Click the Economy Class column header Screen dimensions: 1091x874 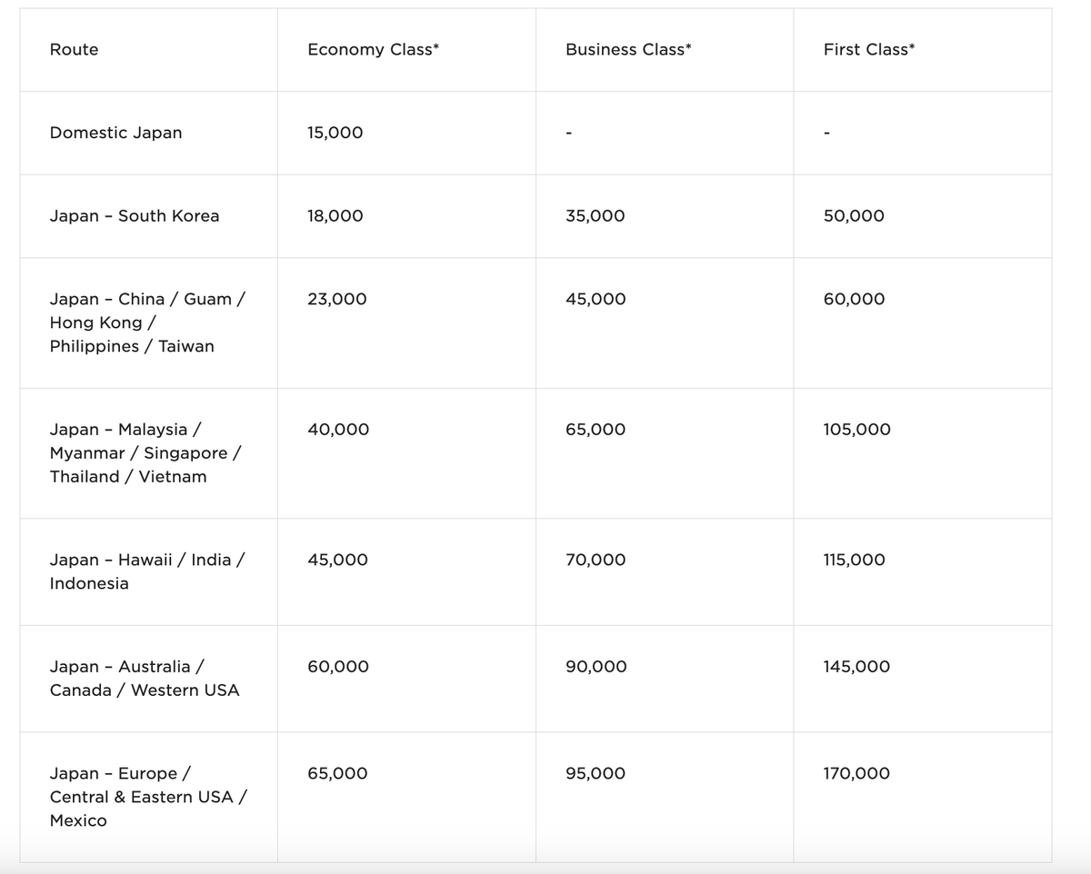[x=373, y=50]
